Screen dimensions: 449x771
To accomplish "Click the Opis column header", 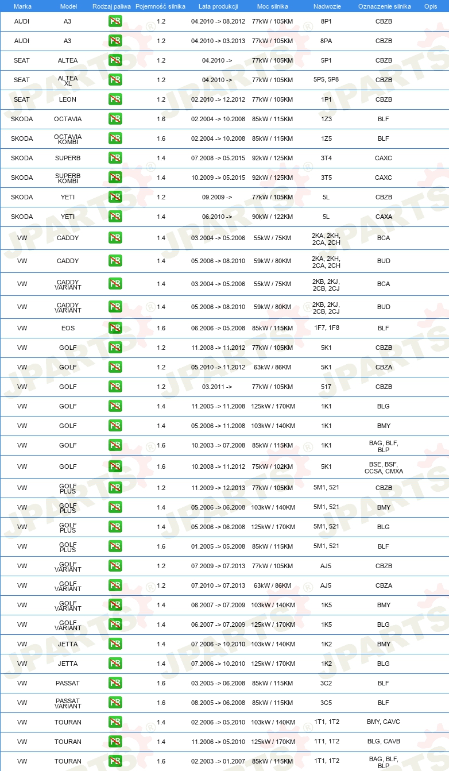I will (431, 6).
